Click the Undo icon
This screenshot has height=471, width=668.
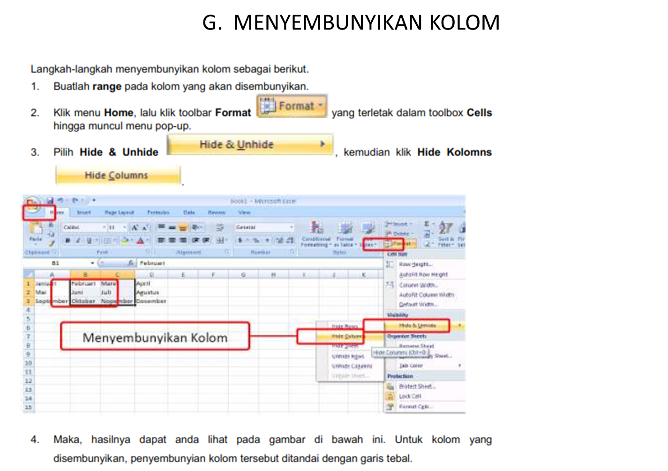[x=61, y=200]
